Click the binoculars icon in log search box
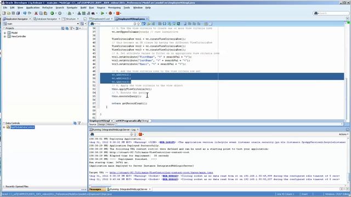351x197 pixels. click(92, 134)
